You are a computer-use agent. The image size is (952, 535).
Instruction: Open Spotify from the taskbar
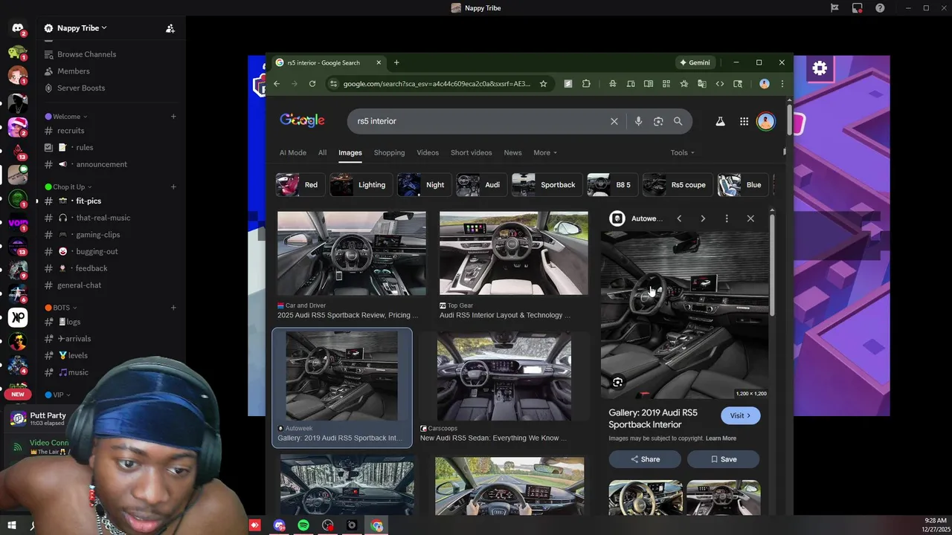(x=303, y=525)
